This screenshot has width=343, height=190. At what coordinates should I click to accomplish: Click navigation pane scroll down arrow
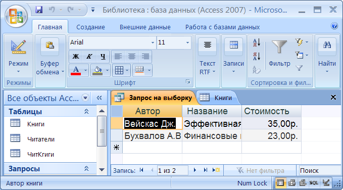pyautogui.click(x=102, y=169)
